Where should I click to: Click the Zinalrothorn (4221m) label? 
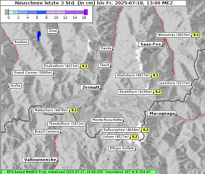tap(61, 66)
